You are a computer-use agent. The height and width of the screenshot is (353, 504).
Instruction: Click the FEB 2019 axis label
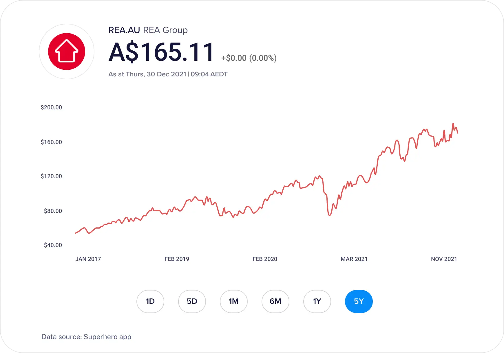177,259
